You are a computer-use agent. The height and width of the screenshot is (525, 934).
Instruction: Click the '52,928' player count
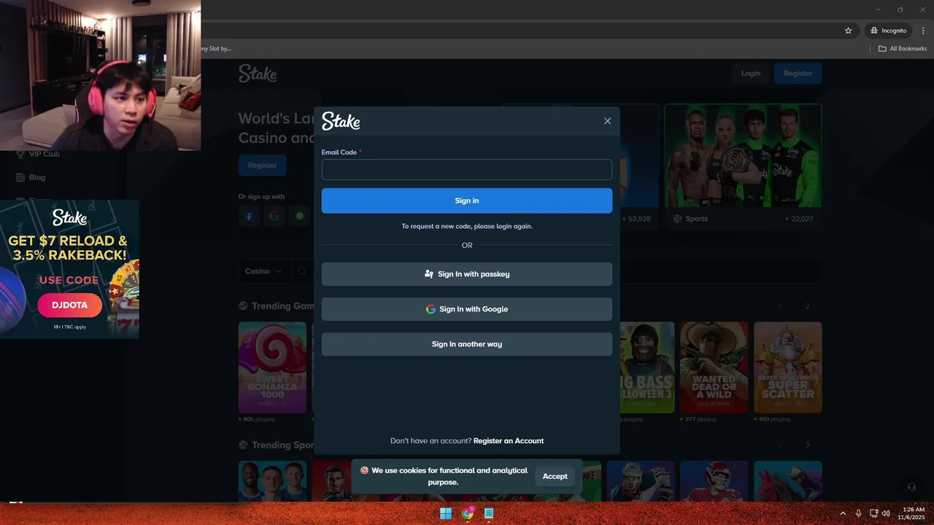[x=639, y=219]
